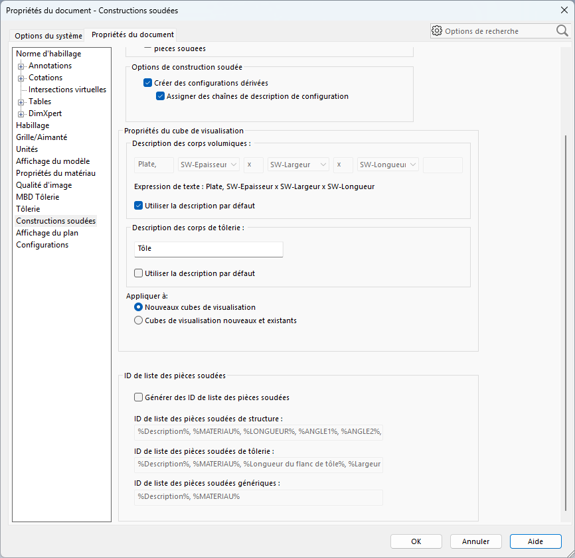Screen dimensions: 575x558
Task: Expand the Cotations tree node
Action: [21, 78]
